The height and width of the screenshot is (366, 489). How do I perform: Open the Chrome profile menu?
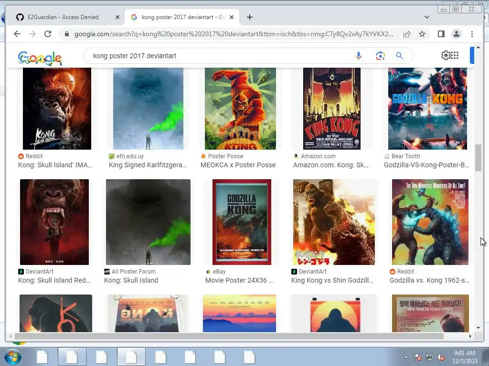[x=457, y=34]
